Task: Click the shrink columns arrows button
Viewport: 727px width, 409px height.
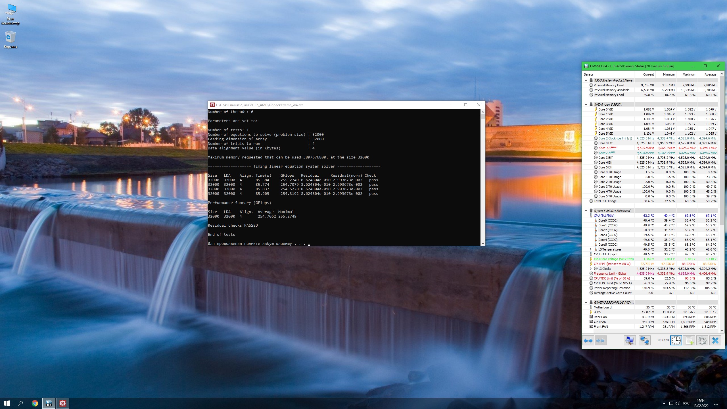Action: 600,340
